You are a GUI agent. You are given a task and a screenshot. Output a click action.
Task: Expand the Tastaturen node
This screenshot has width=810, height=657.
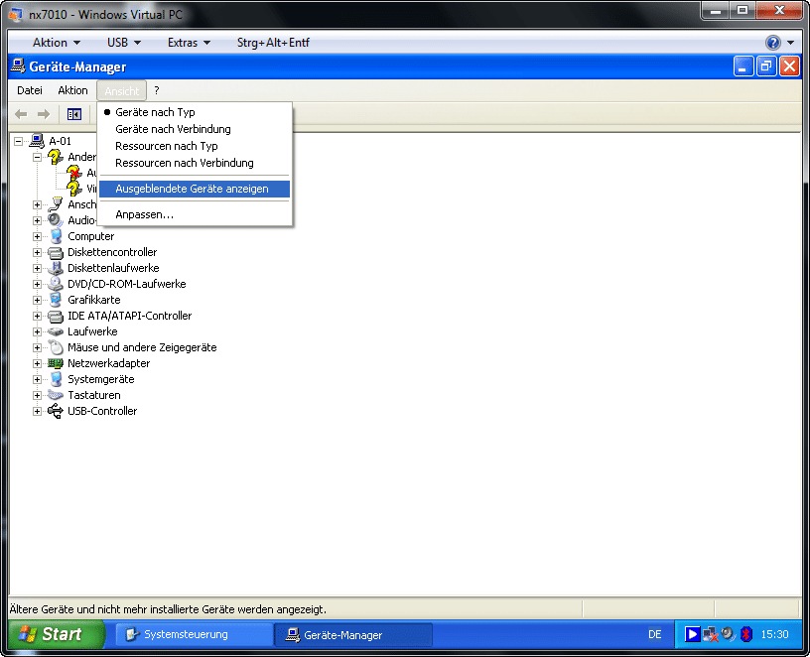[37, 395]
